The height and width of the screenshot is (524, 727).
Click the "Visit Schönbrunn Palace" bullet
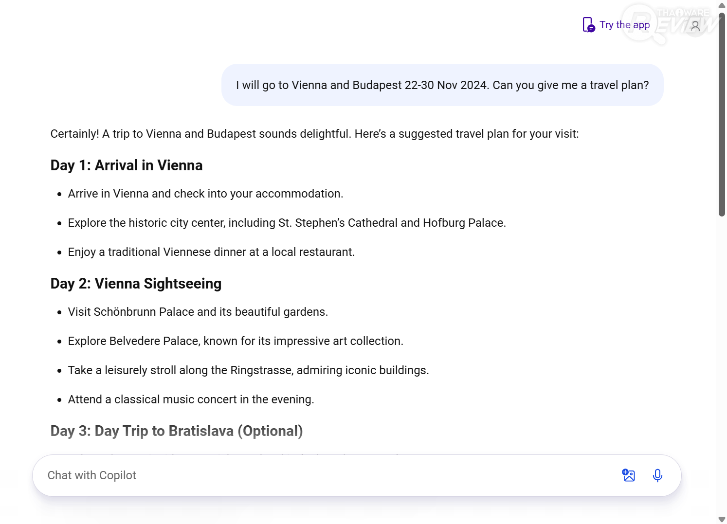coord(198,312)
